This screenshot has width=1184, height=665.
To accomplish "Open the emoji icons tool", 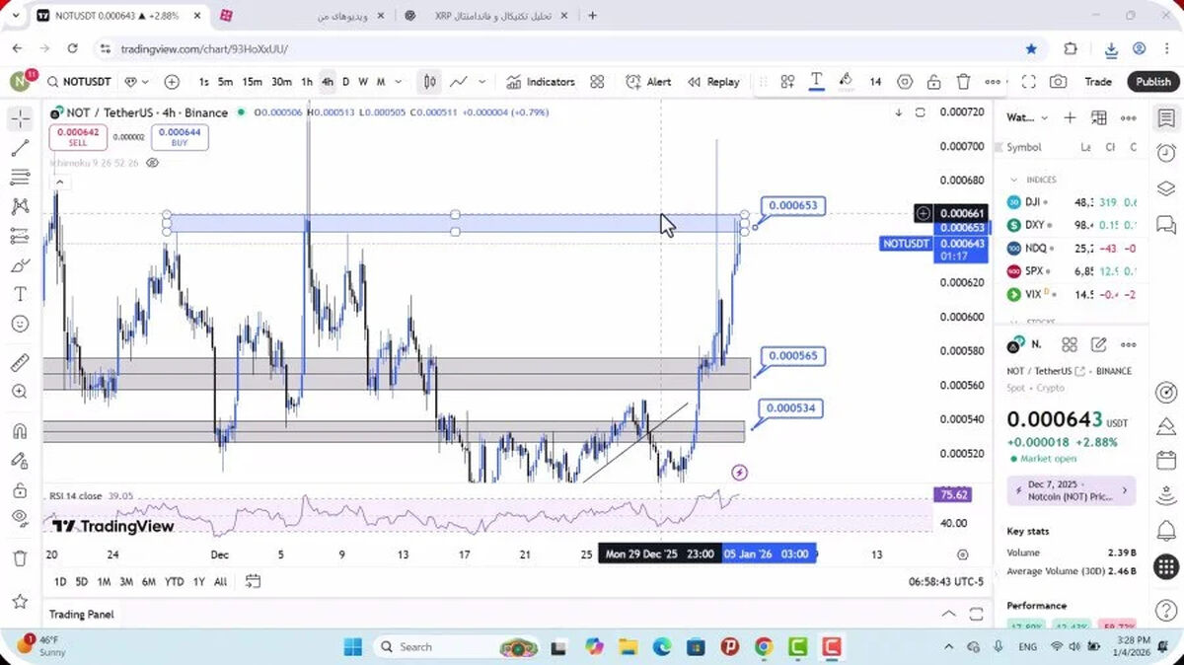I will click(20, 324).
